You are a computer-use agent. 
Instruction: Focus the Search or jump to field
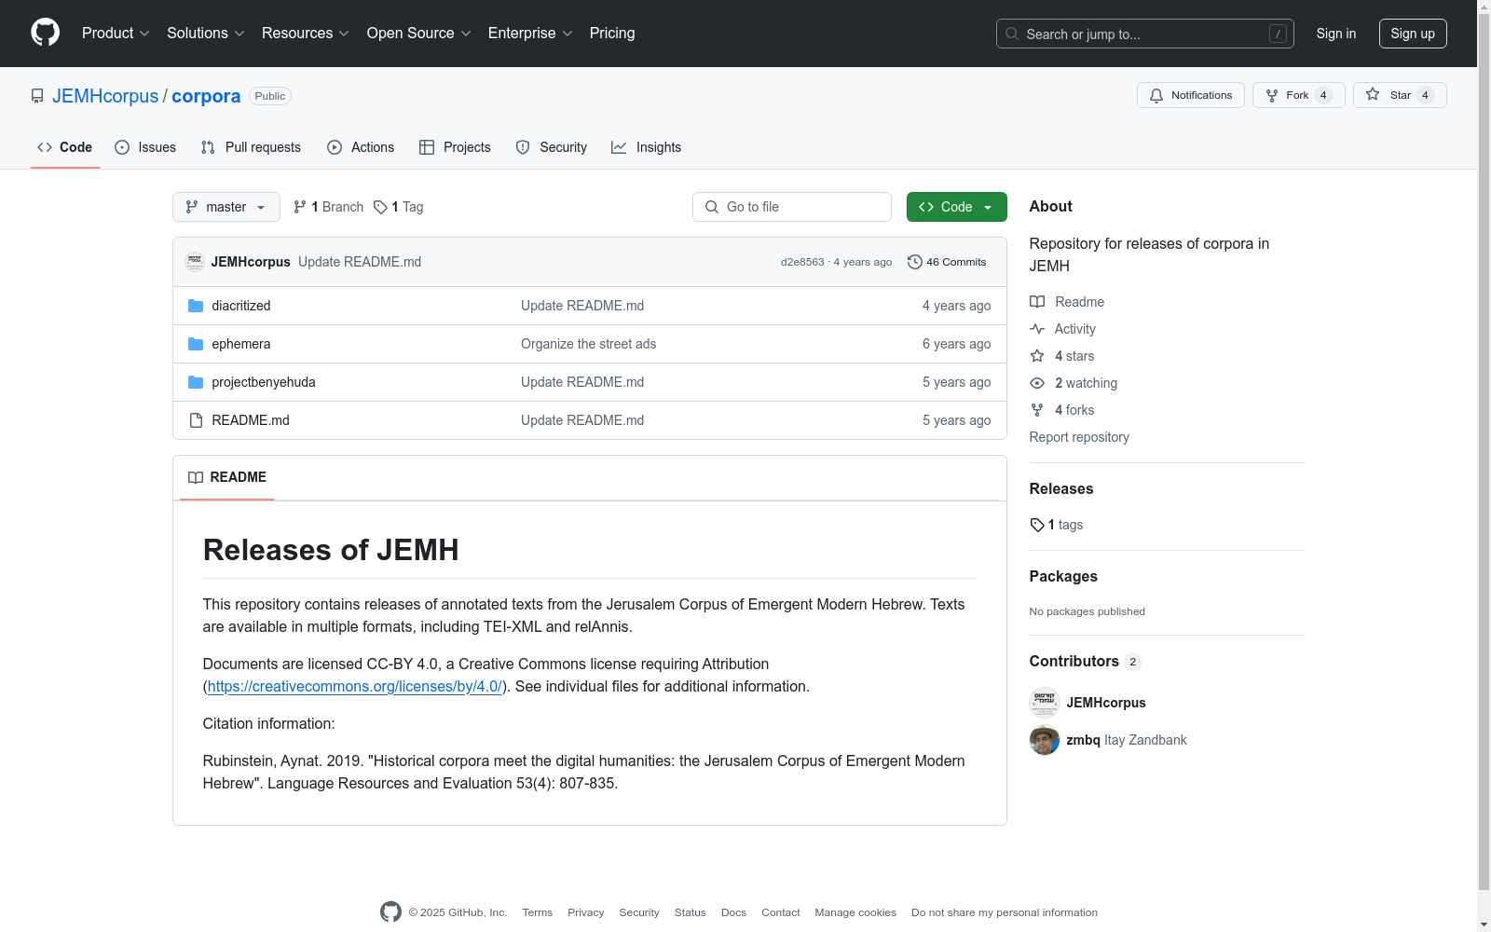pyautogui.click(x=1144, y=34)
